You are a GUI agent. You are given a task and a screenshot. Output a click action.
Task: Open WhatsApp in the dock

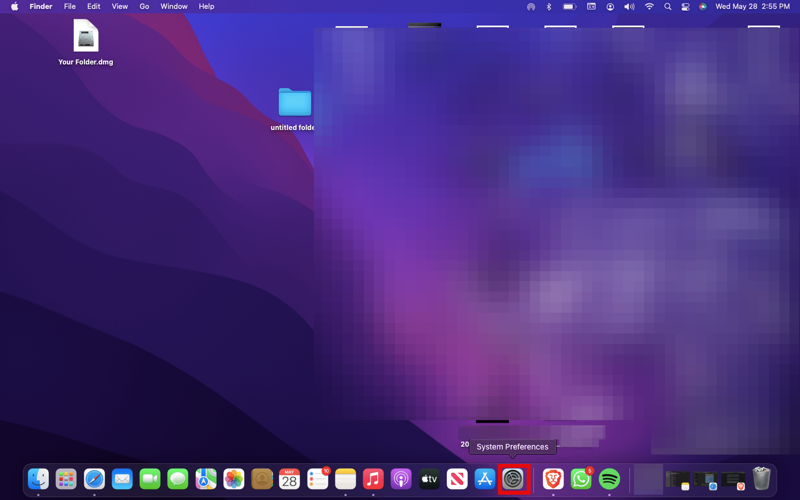tap(581, 479)
